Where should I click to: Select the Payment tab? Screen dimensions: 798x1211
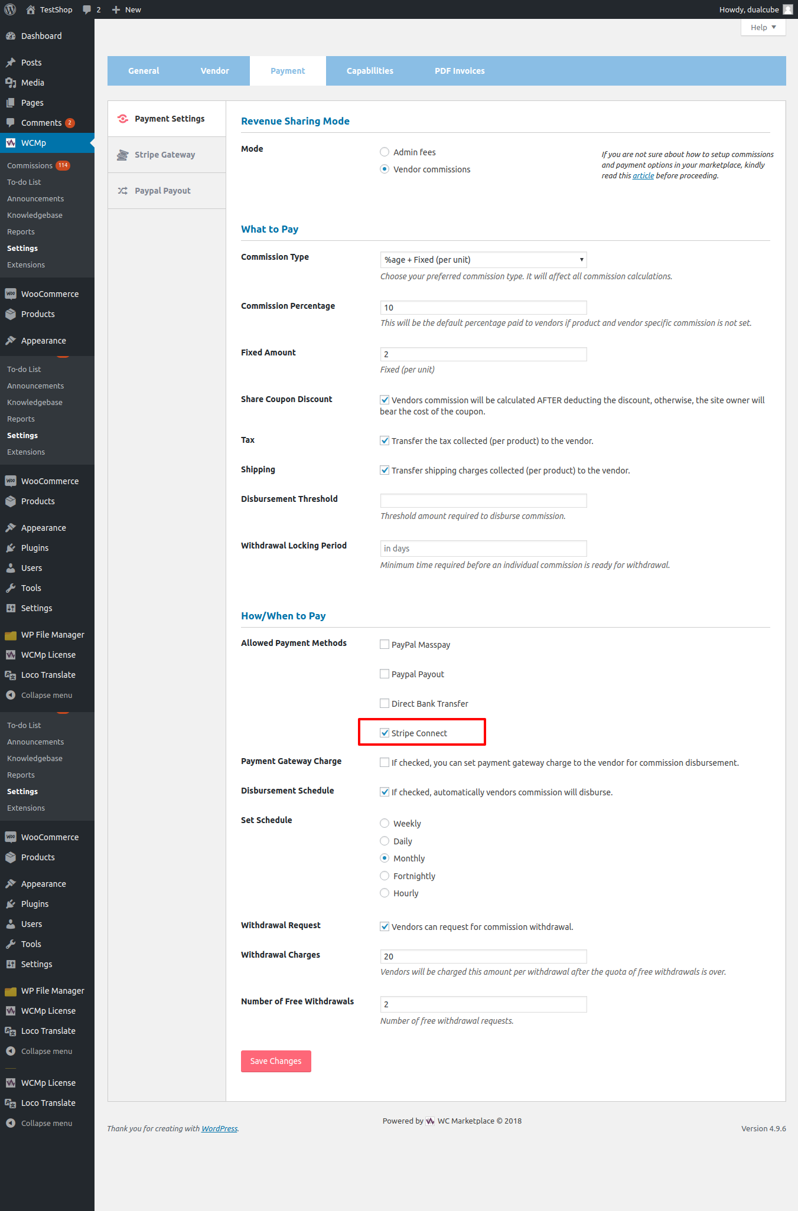pos(288,71)
